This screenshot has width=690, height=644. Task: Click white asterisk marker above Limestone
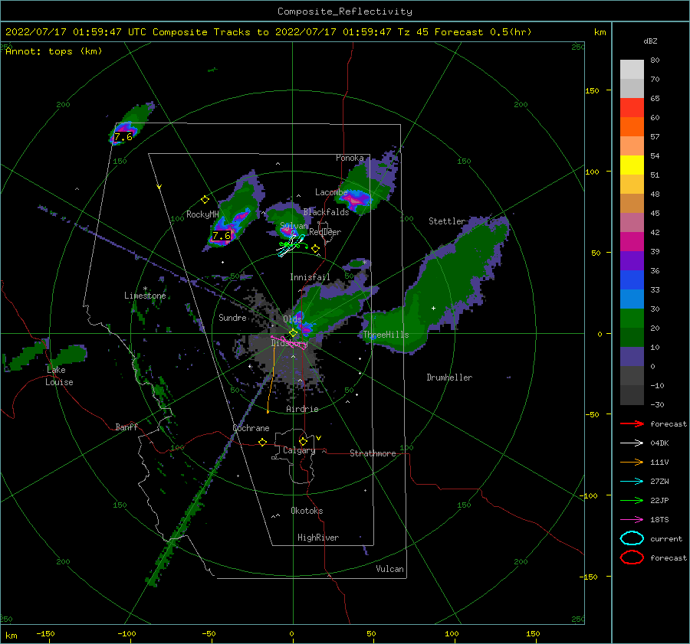coord(145,289)
